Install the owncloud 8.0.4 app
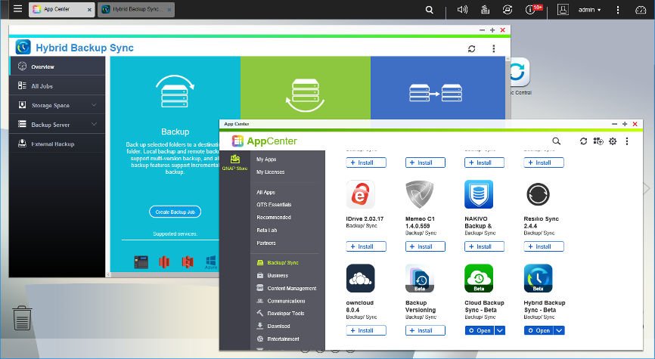The height and width of the screenshot is (359, 655). [366, 330]
